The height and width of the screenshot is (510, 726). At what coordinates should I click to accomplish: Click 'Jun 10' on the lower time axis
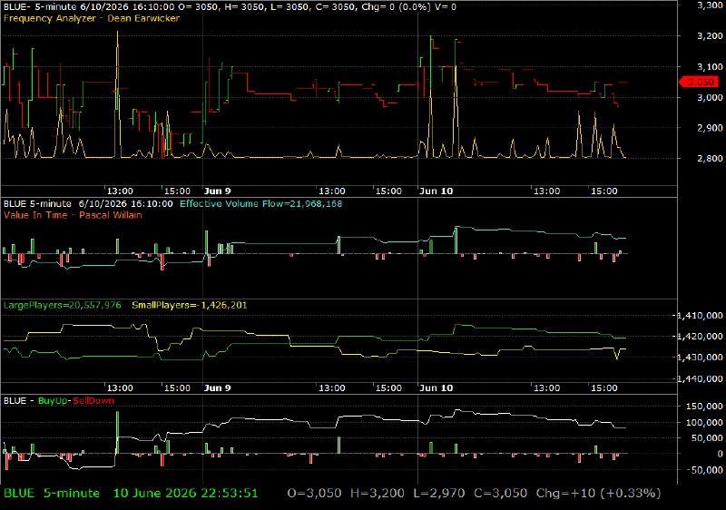point(436,387)
